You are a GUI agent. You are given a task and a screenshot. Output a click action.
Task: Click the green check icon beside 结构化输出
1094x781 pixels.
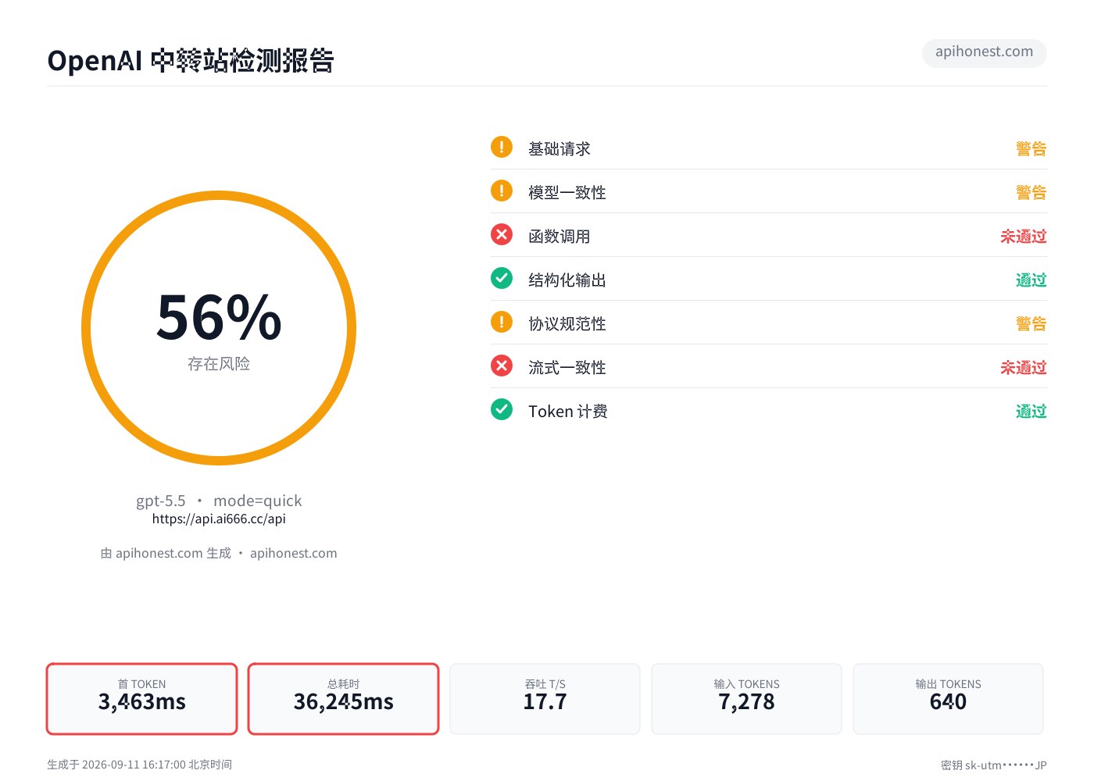click(502, 278)
